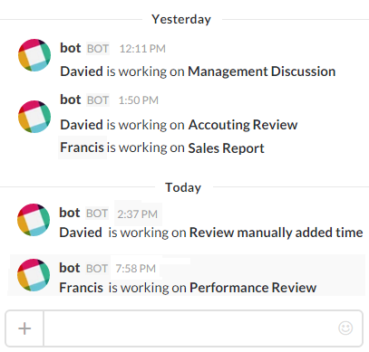The image size is (369, 352).
Task: Select the Accouting Review message line
Action: click(179, 125)
